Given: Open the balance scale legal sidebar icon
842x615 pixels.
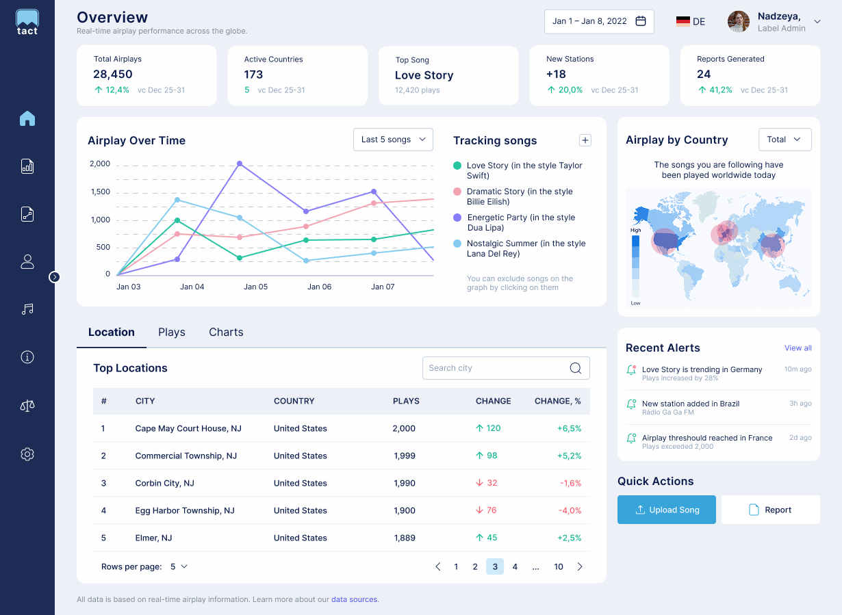Looking at the screenshot, I should pos(27,406).
